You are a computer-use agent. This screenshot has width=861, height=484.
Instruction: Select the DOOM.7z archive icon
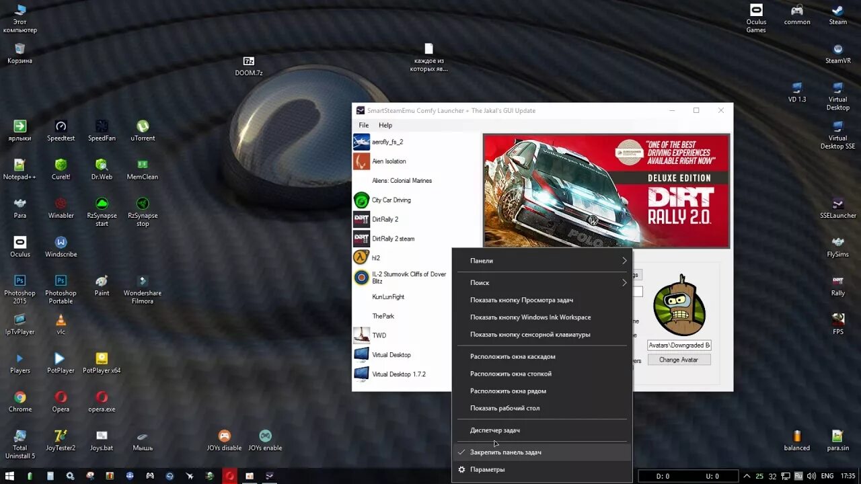pos(249,66)
